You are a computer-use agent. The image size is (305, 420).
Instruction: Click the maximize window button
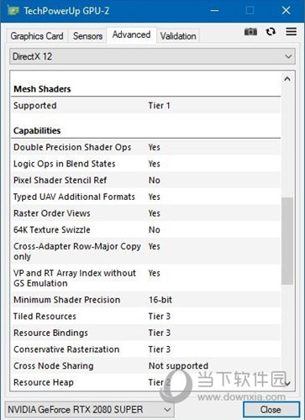250,11
